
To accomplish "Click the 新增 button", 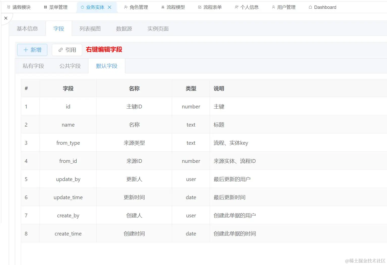I will pyautogui.click(x=32, y=50).
